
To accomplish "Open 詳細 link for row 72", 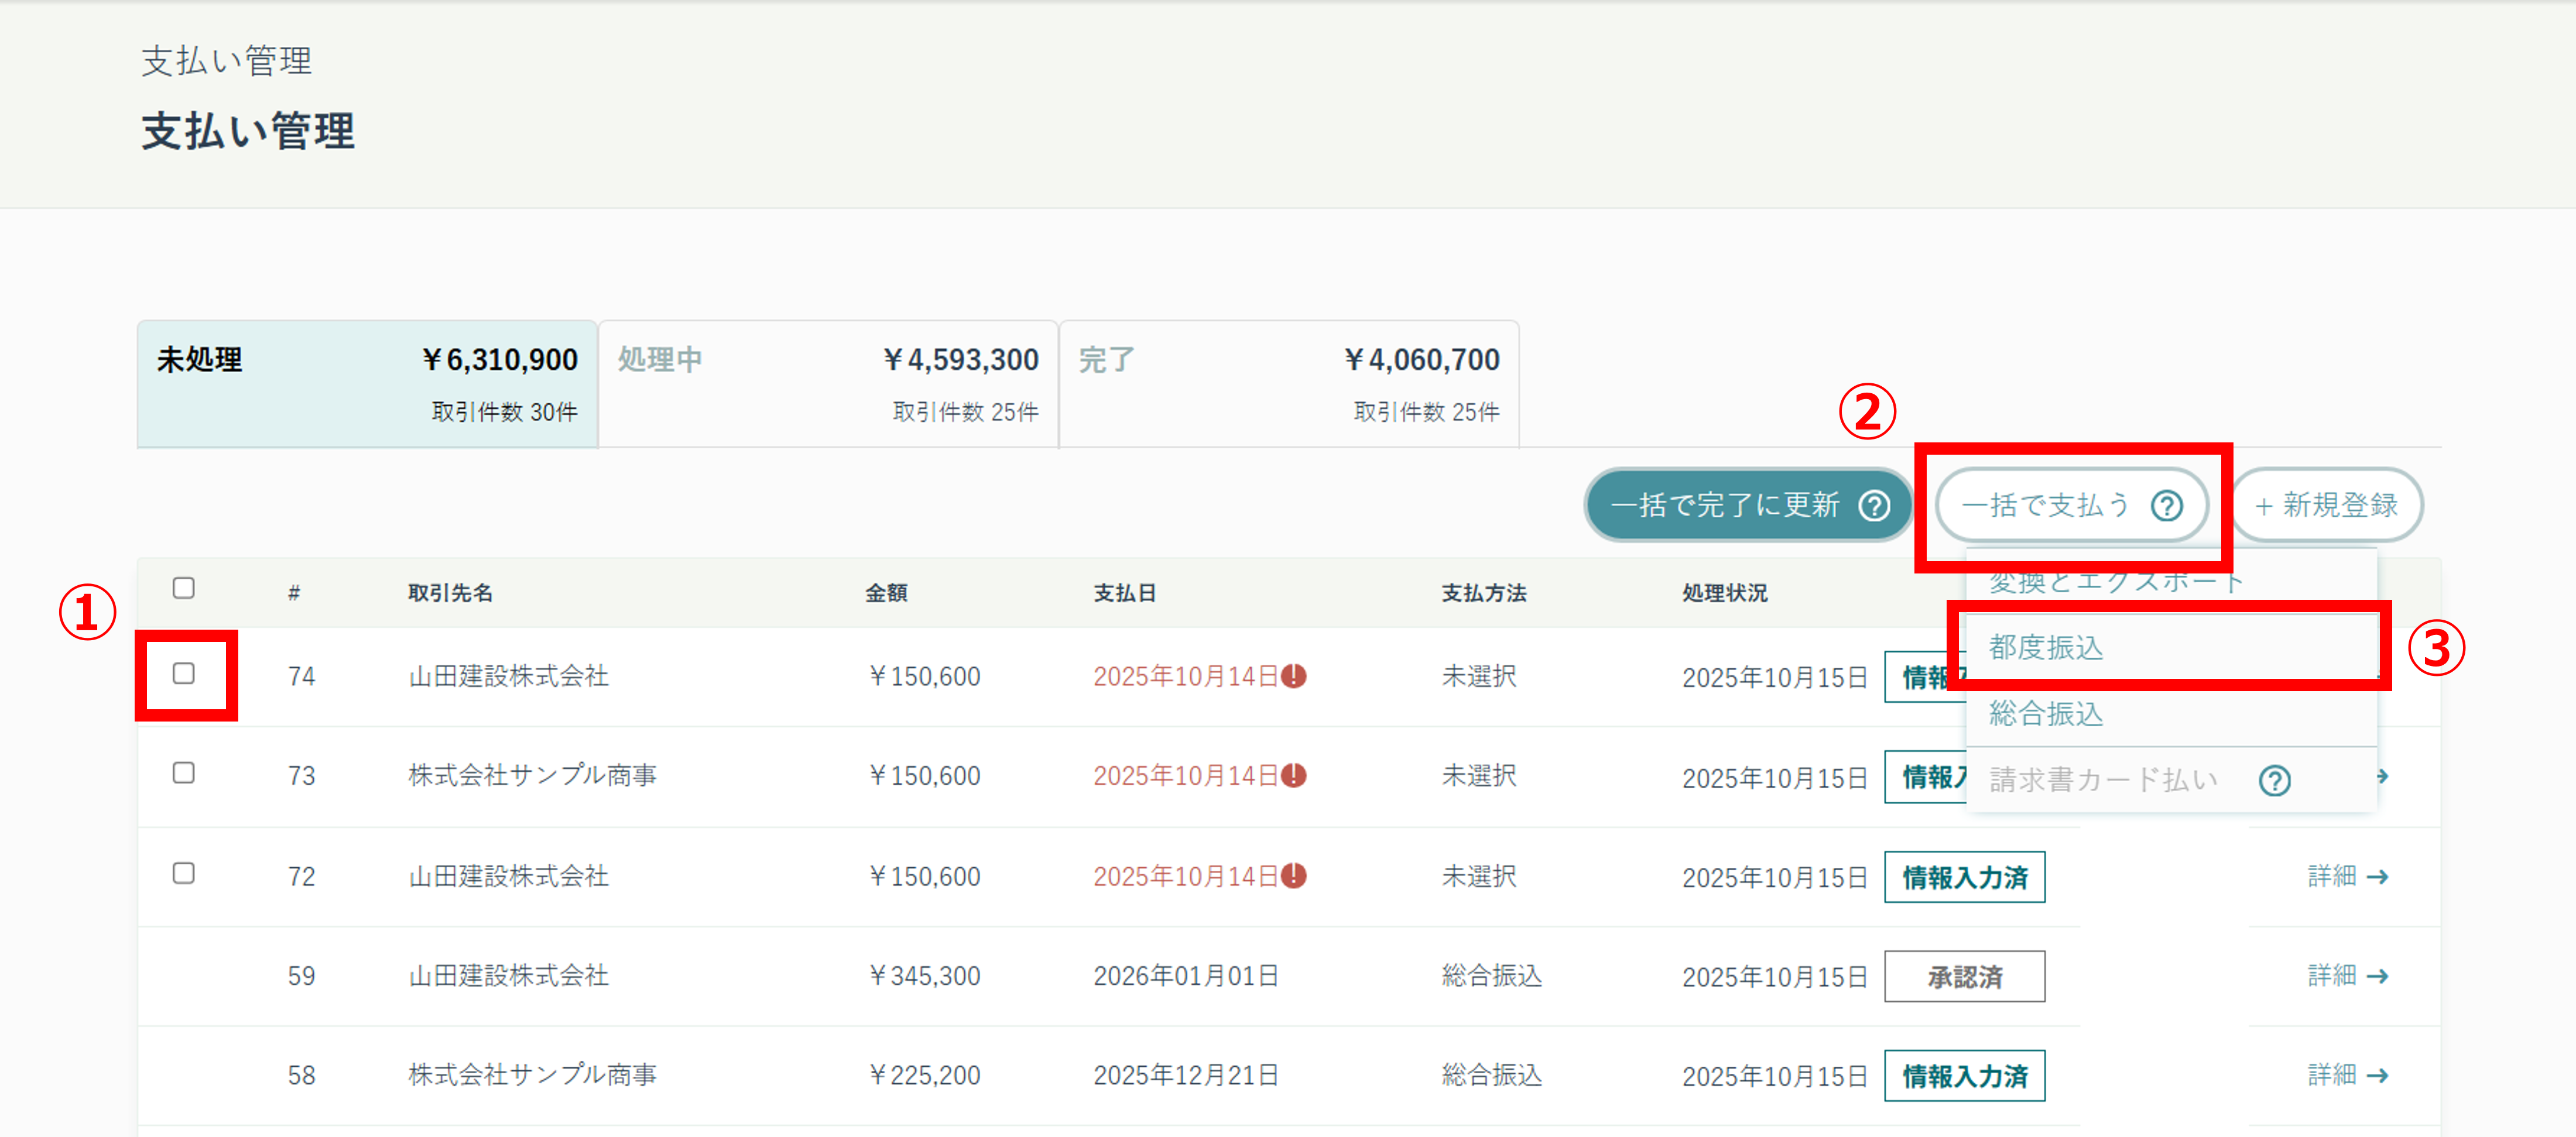I will coord(2347,876).
